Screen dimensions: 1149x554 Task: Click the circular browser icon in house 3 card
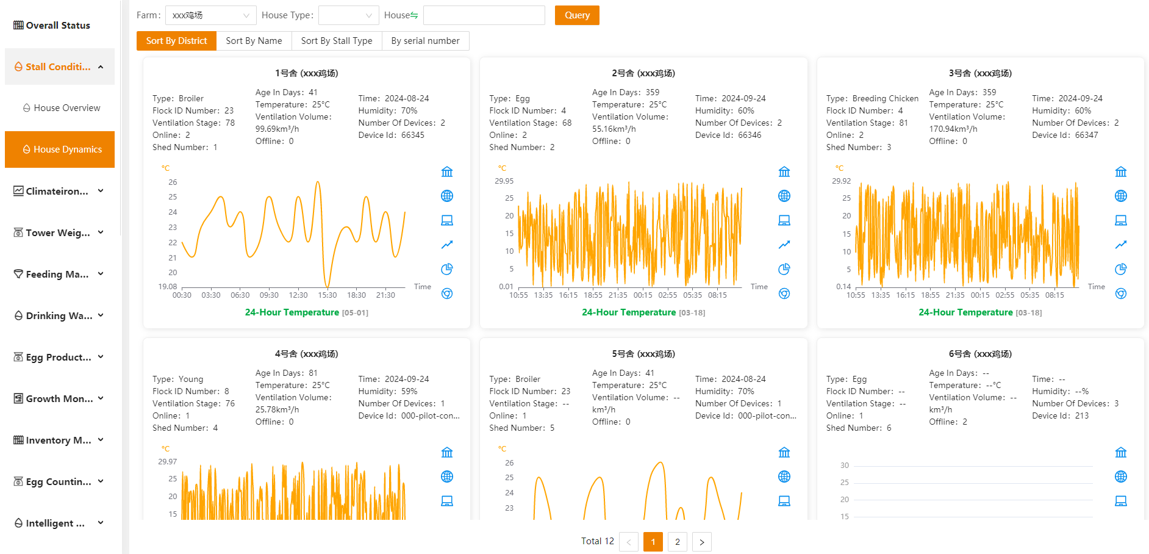(x=1121, y=293)
